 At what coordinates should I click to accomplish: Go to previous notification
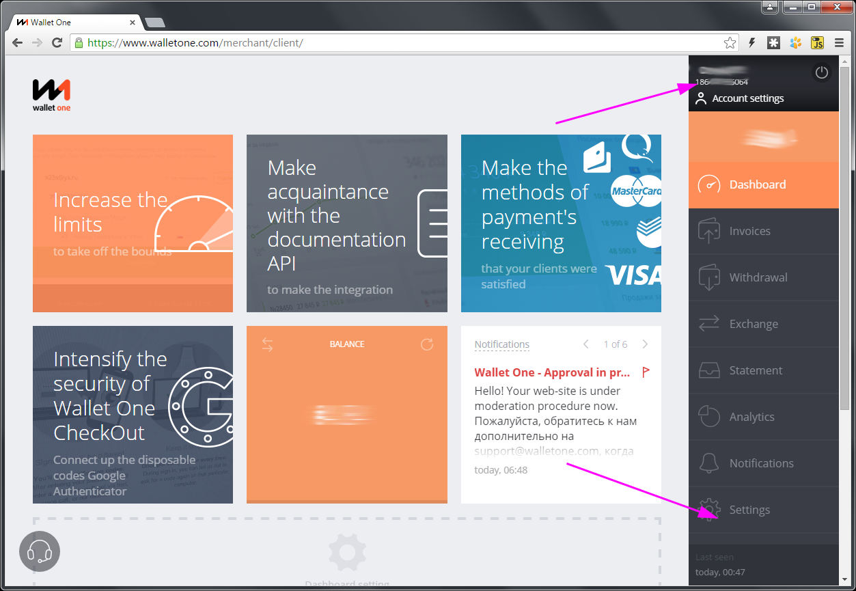[585, 344]
